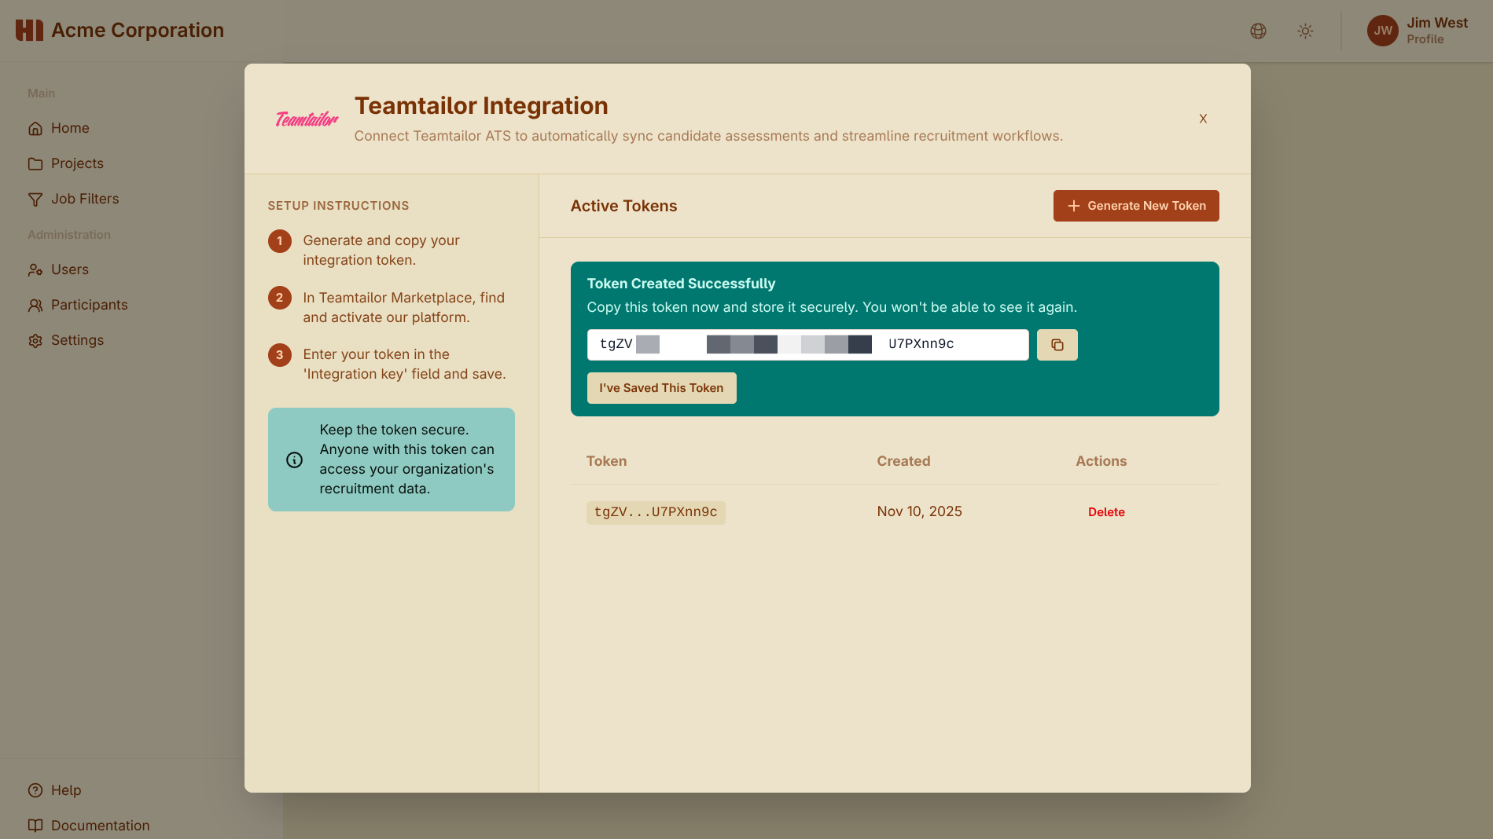Click inside the new token text field
Screen dimensions: 1493x839
(807, 345)
